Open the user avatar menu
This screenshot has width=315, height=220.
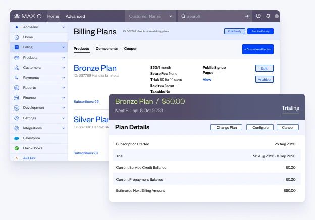coord(277,16)
